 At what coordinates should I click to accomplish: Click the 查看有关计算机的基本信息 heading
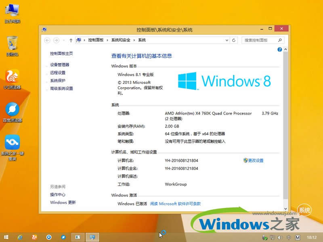[x=142, y=56]
